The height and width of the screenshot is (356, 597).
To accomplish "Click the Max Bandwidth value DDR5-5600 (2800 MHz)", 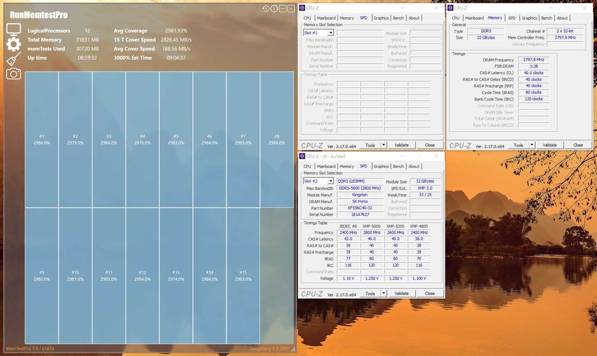I will (x=360, y=189).
